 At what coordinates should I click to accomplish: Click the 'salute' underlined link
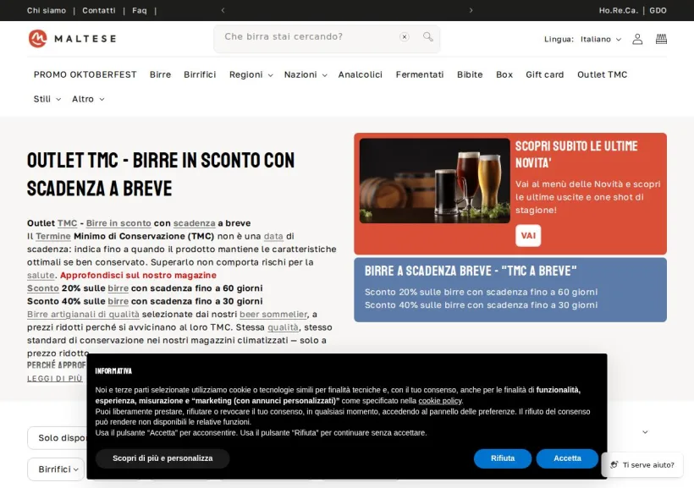(41, 275)
